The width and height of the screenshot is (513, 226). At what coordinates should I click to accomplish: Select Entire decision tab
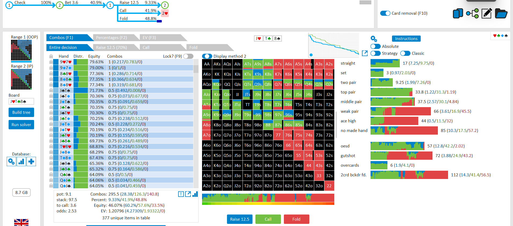tap(70, 48)
